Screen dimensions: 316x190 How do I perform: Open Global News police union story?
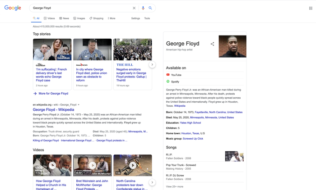point(92,75)
